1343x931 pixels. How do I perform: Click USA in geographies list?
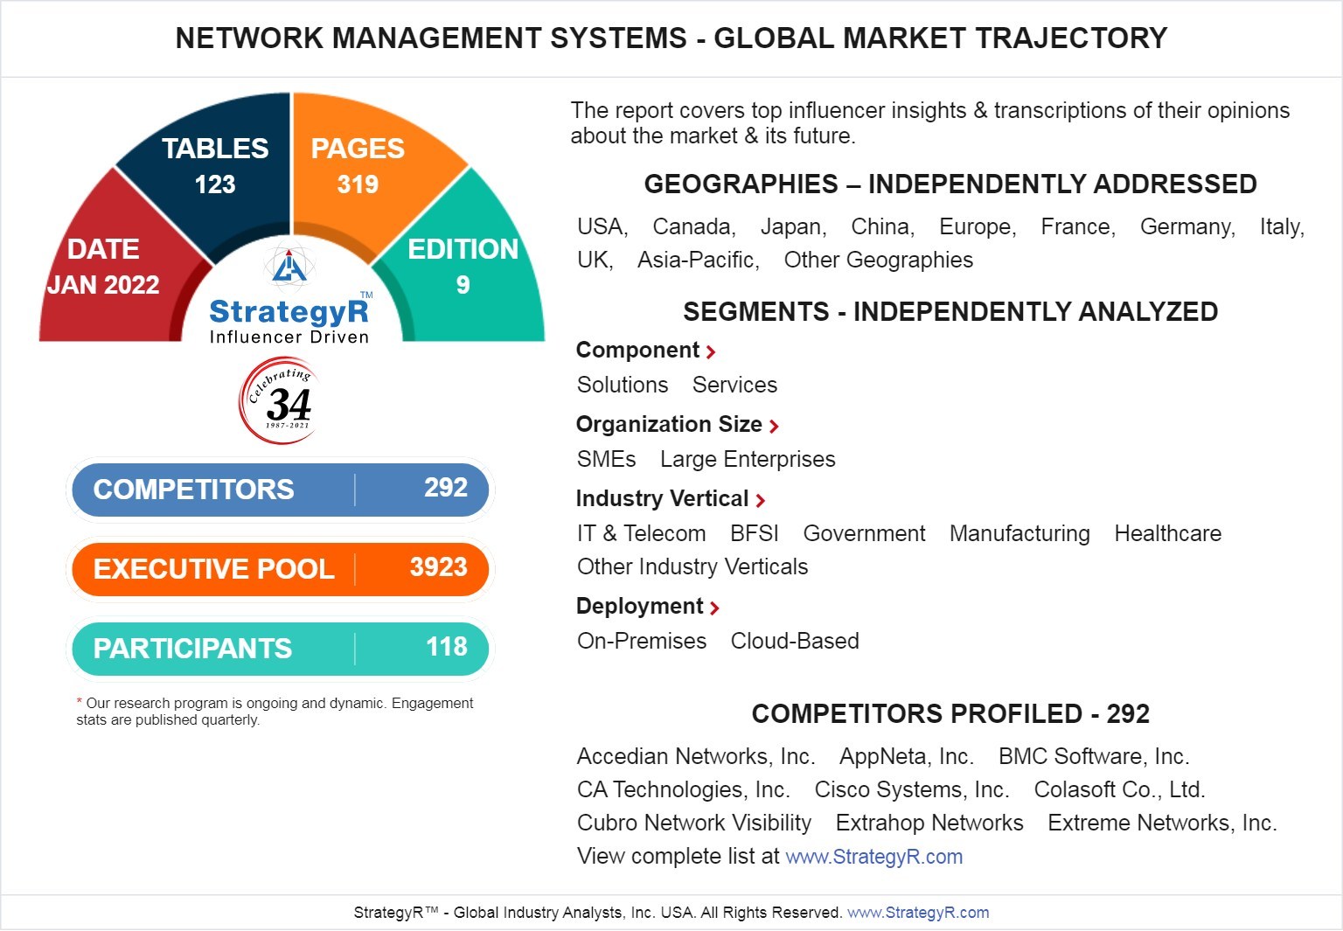pyautogui.click(x=602, y=227)
